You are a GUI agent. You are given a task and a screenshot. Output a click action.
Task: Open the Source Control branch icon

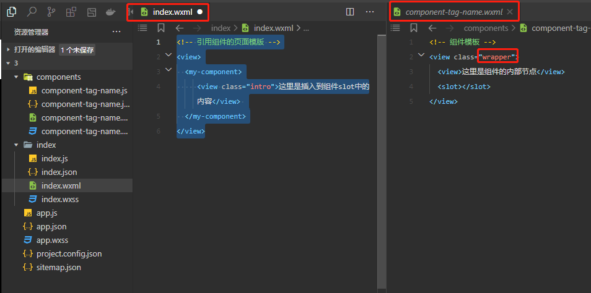click(51, 12)
